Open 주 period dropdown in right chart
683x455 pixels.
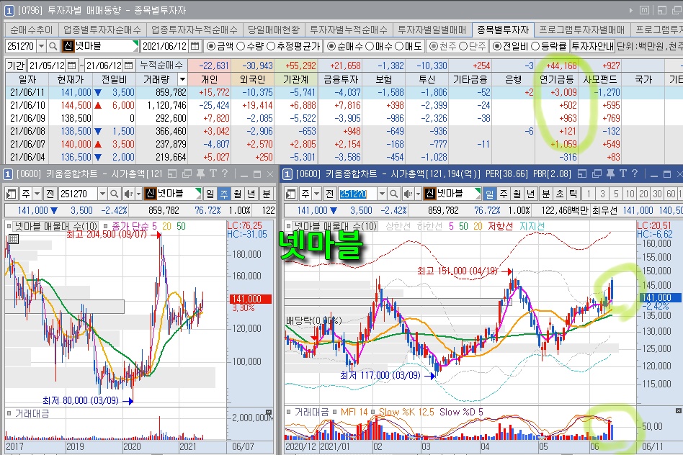click(317, 194)
